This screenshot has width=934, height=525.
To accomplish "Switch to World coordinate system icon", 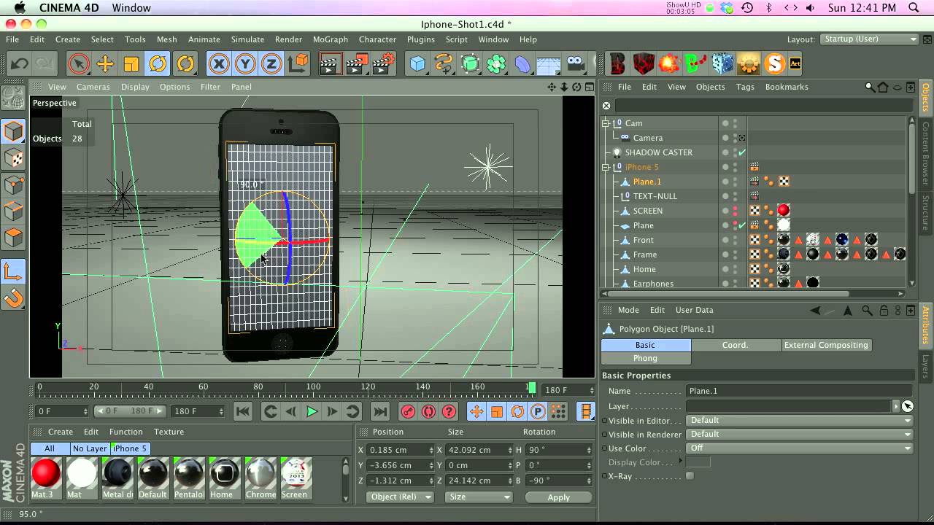I will pyautogui.click(x=298, y=64).
